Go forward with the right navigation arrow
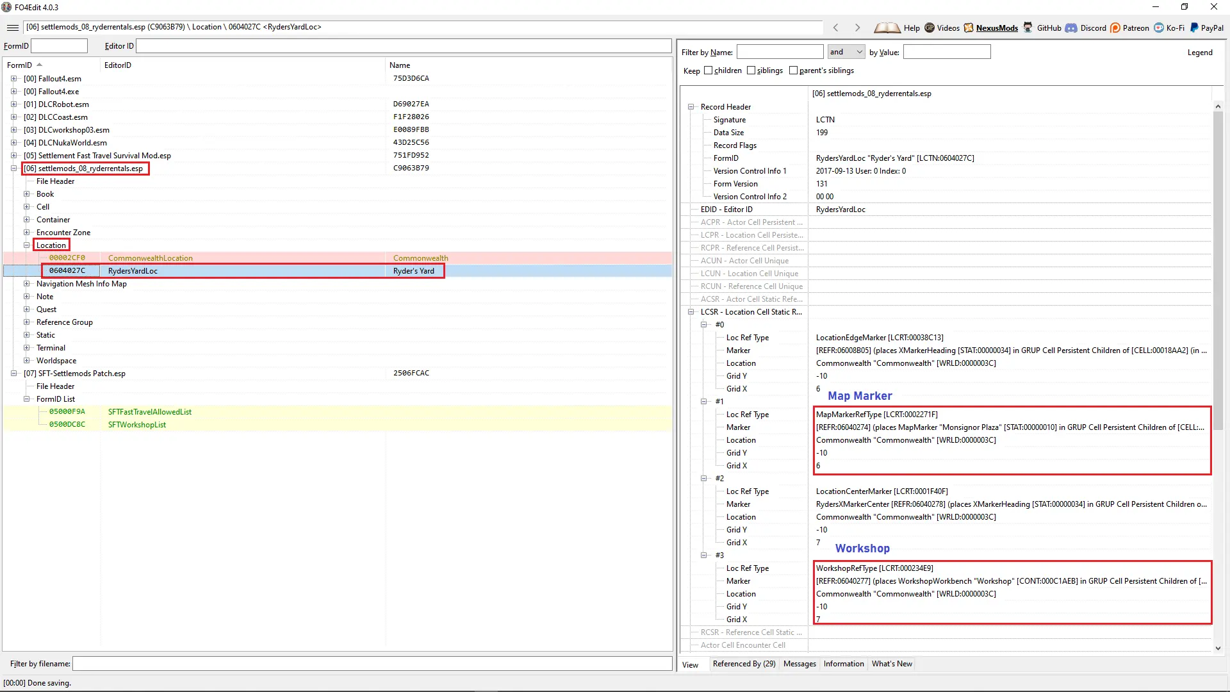1230x692 pixels. pyautogui.click(x=857, y=28)
